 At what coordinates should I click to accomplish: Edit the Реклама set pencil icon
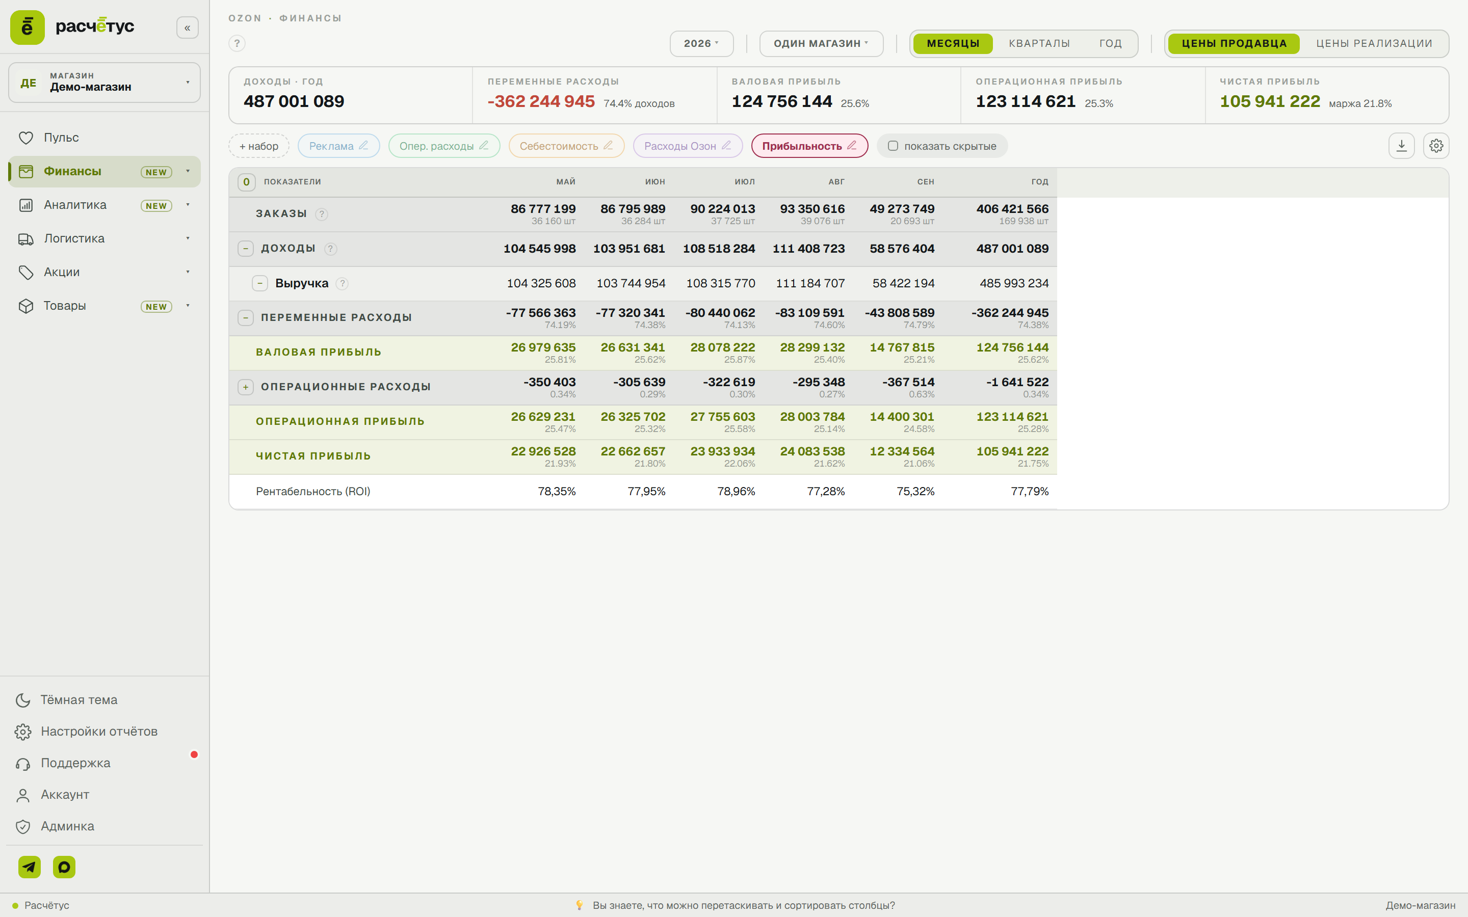[363, 146]
